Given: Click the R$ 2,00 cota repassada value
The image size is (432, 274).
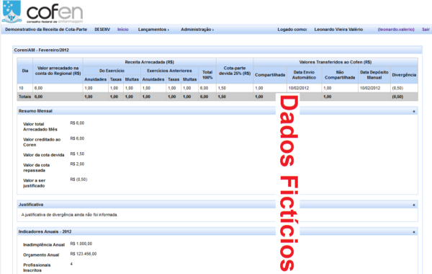Looking at the screenshot, I should point(77,164).
